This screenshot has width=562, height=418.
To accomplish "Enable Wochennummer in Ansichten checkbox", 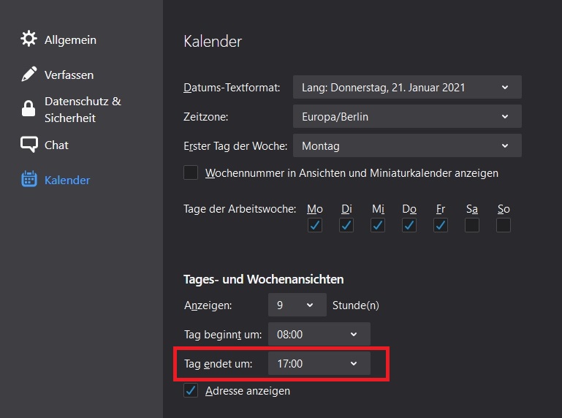I will point(191,173).
